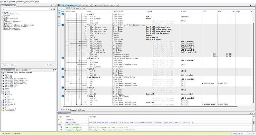Click the warning icon on the soc_system message
The width and height of the screenshot is (256, 136).
[61, 122]
